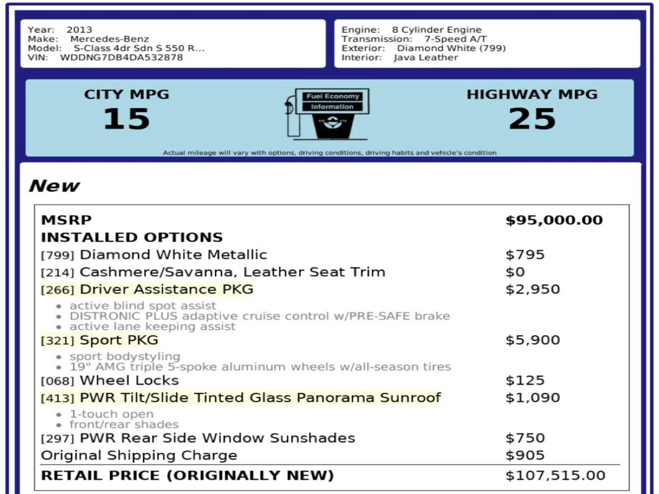Viewport: 659px width, 494px height.
Task: Click the Installed Options heading
Action: [132, 237]
